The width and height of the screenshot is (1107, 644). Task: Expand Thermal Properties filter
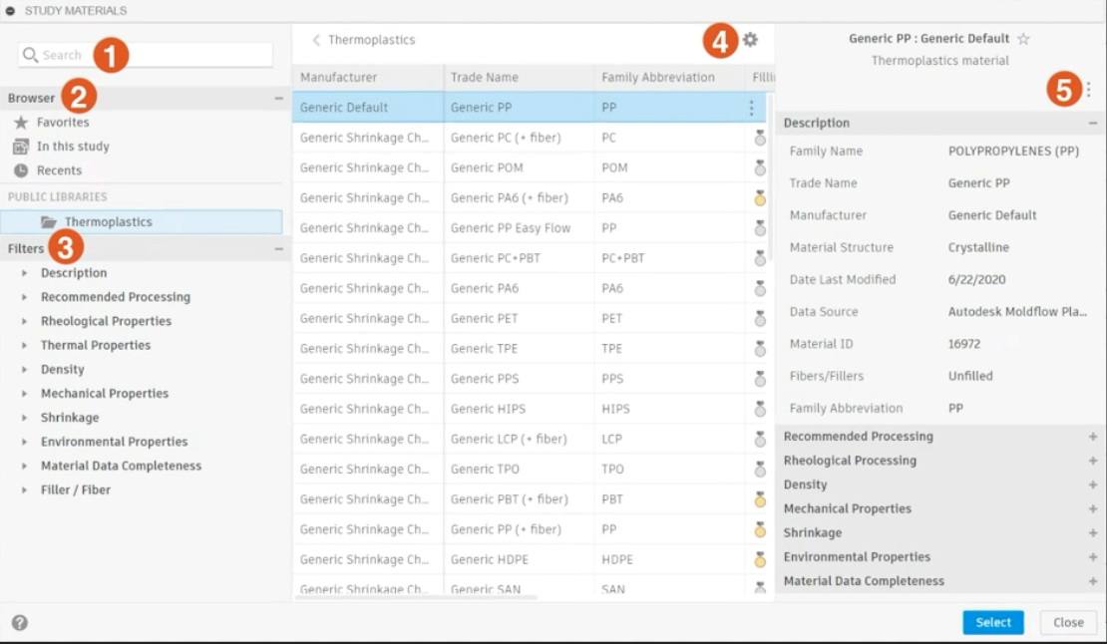tap(24, 345)
